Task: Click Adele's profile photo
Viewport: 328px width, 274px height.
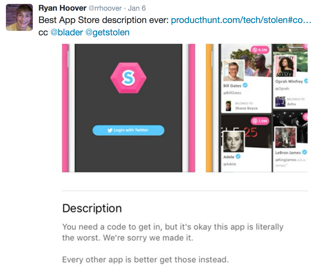Action: (x=234, y=142)
